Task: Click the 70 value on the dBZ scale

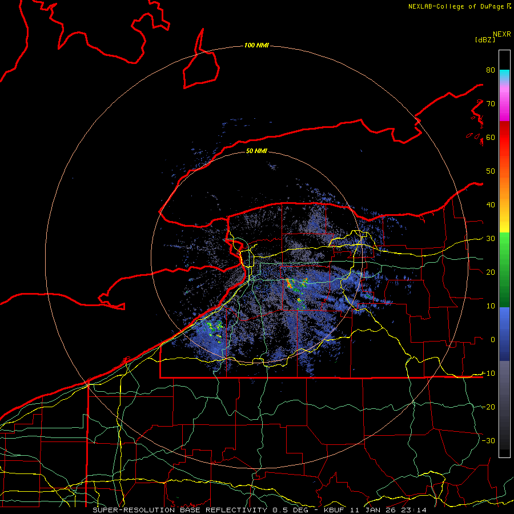Action: pyautogui.click(x=491, y=103)
